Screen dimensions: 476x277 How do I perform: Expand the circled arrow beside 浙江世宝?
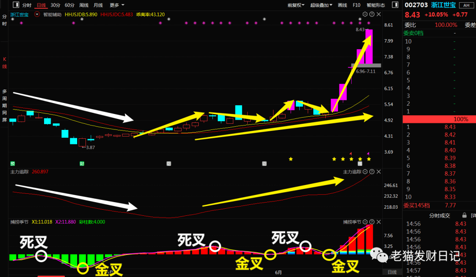coord(37,15)
